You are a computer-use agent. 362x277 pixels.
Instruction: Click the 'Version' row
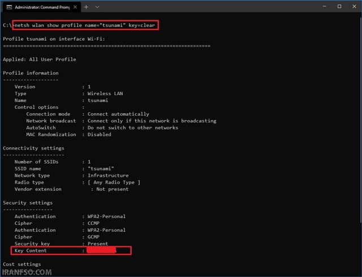tap(53, 87)
